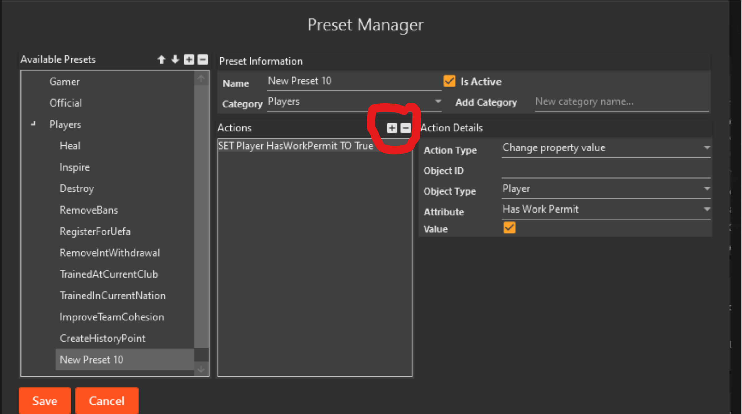
Task: Add a new action with plus icon
Action: [392, 128]
